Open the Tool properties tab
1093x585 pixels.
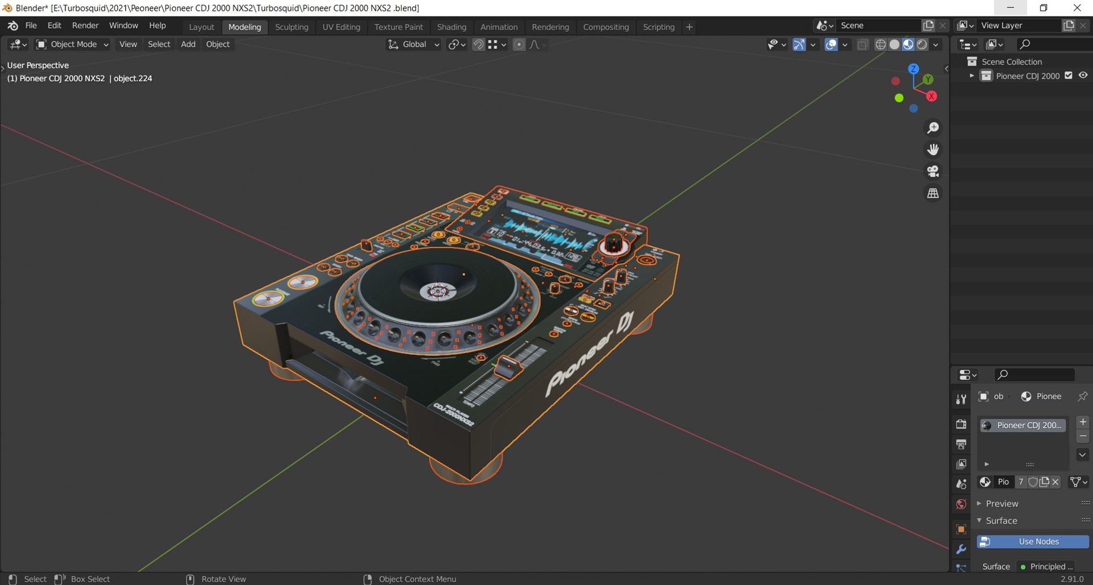[961, 399]
